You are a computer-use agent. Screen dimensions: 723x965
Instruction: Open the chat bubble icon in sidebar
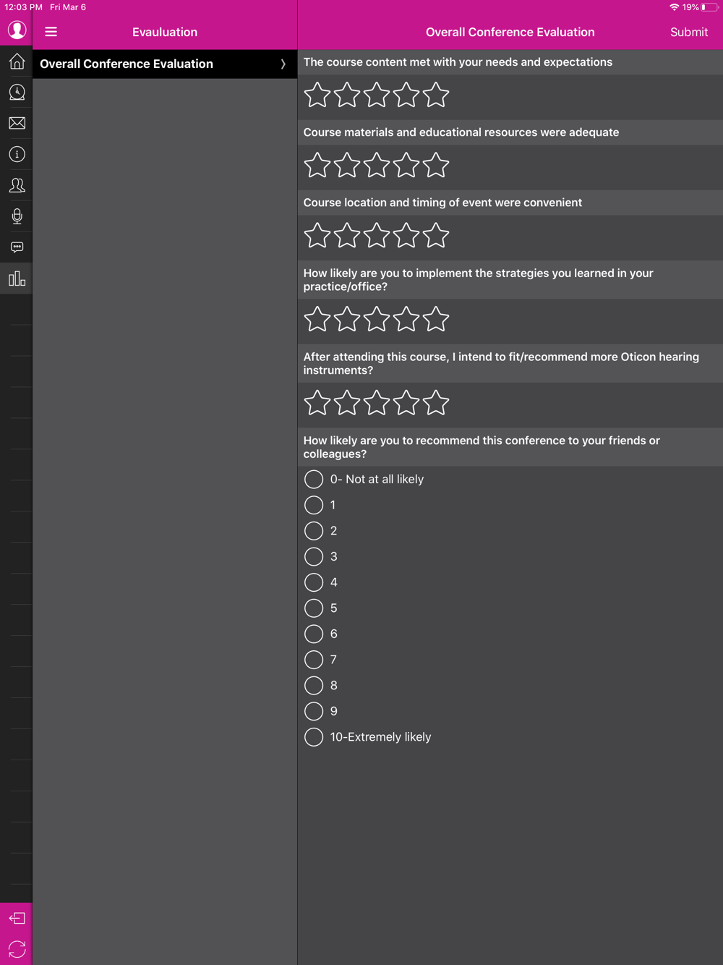point(17,247)
